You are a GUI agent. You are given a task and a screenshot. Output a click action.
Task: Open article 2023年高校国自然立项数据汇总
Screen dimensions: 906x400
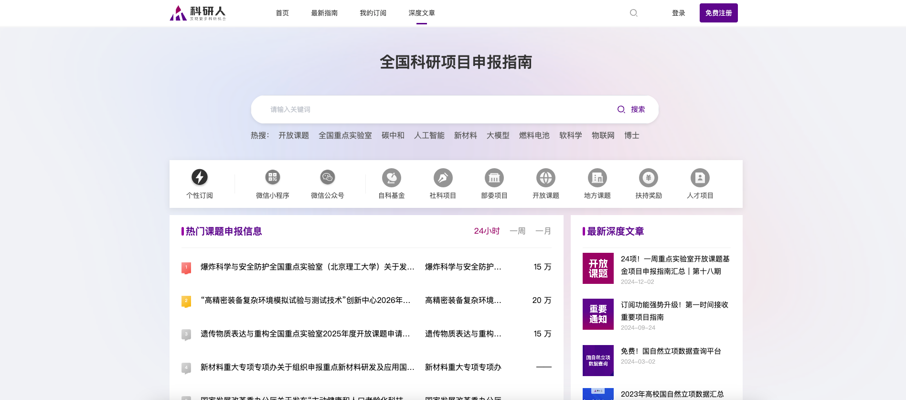[672, 394]
